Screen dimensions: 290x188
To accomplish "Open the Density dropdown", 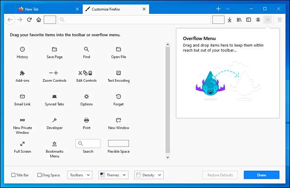I will tap(149, 175).
